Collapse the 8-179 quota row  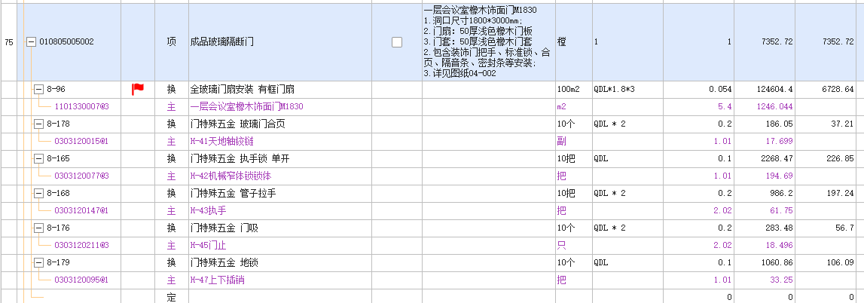tap(39, 263)
